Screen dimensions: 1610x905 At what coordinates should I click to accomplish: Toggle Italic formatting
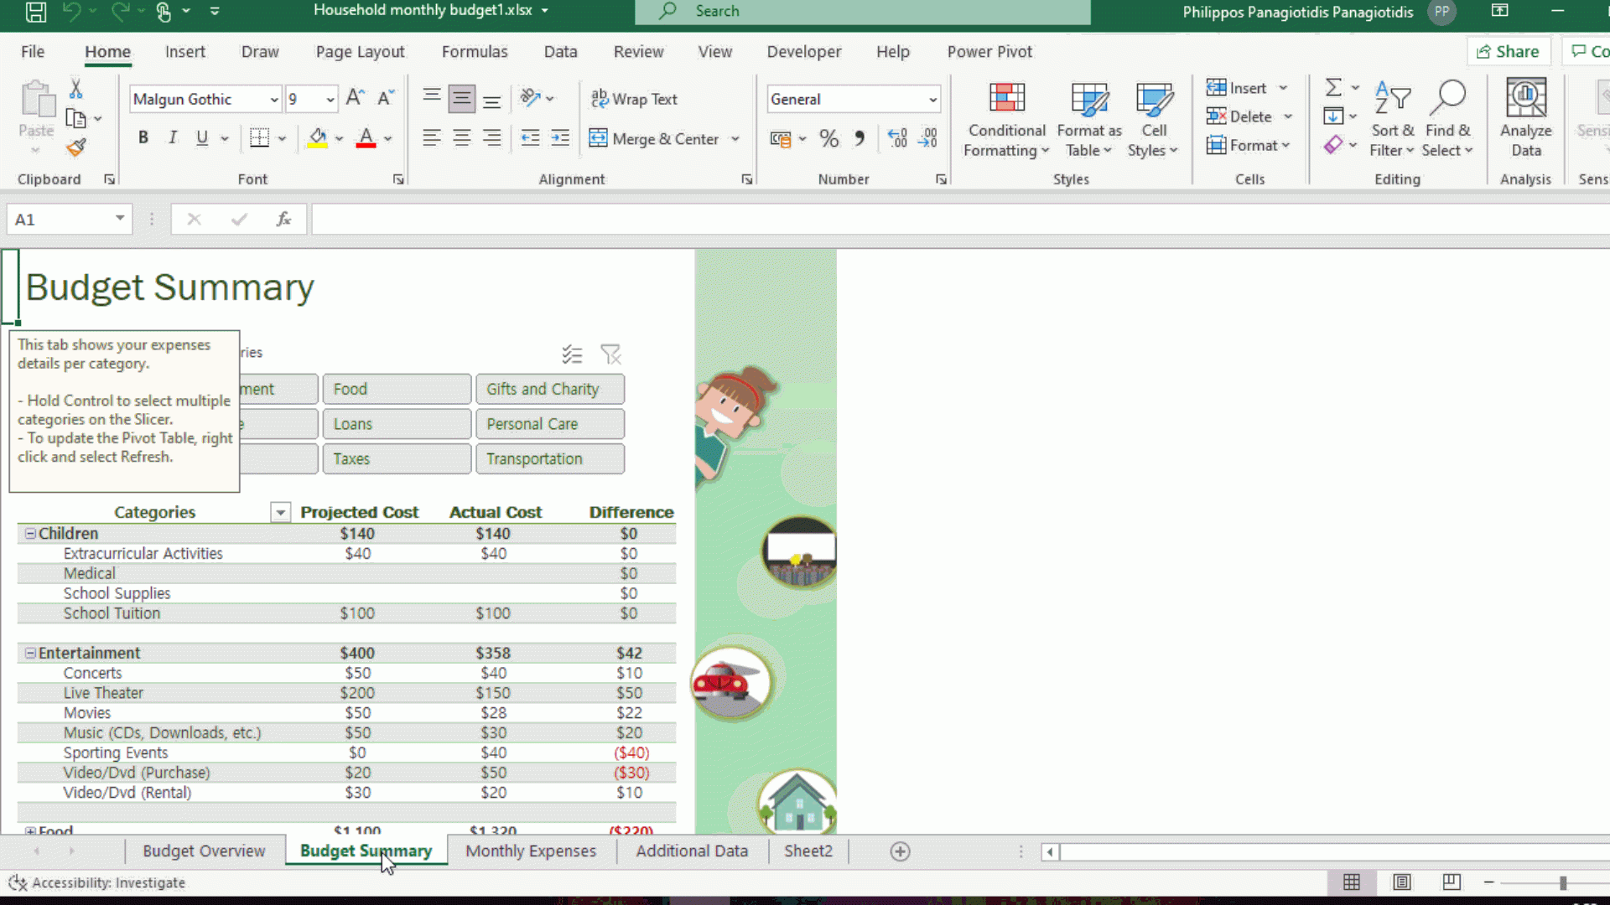click(173, 138)
